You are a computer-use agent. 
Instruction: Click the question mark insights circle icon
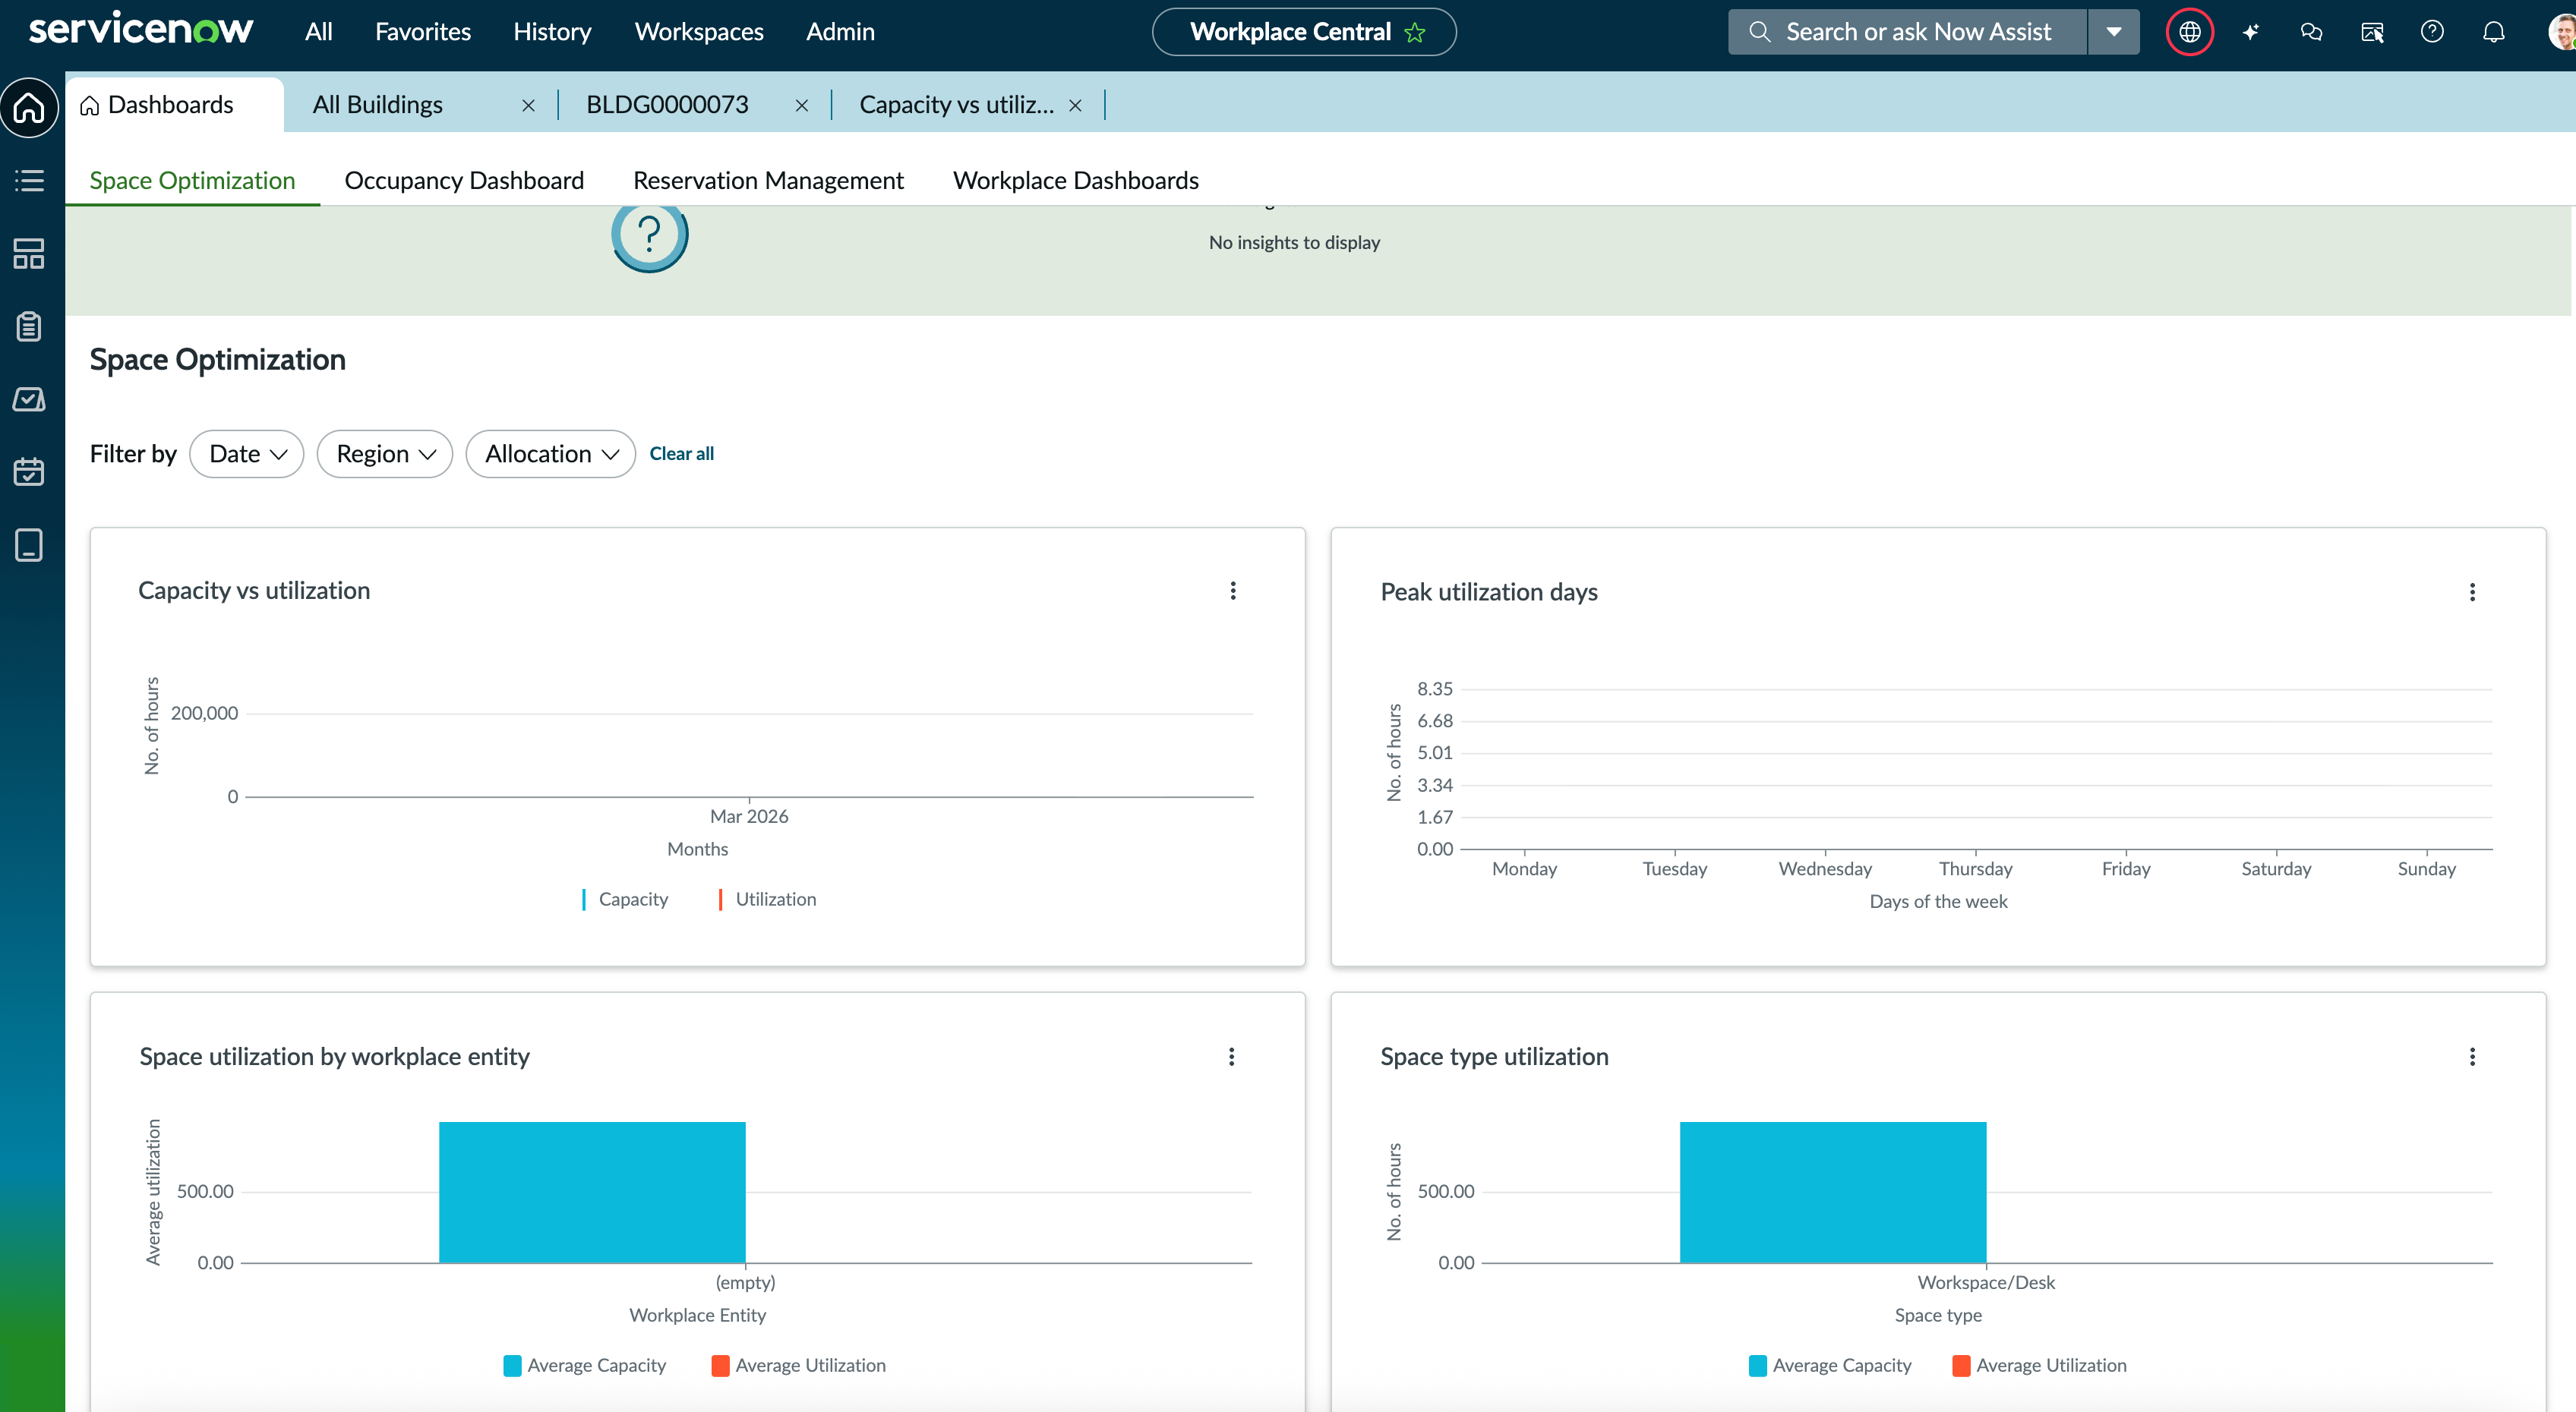click(x=650, y=236)
